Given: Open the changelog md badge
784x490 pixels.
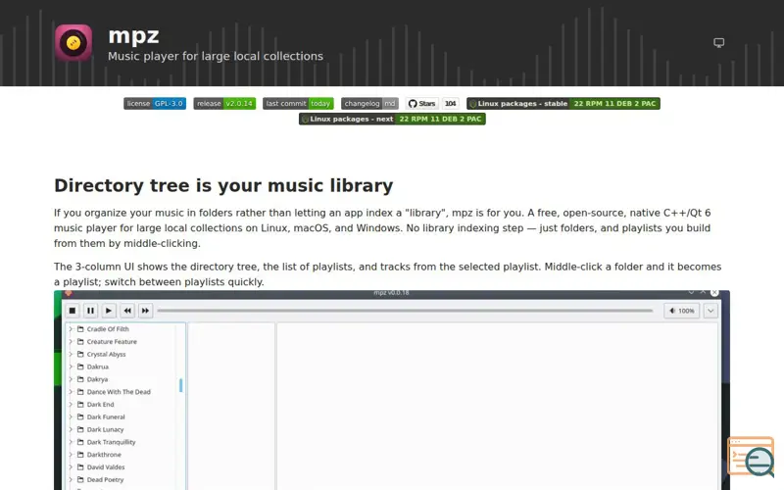Looking at the screenshot, I should [x=369, y=104].
